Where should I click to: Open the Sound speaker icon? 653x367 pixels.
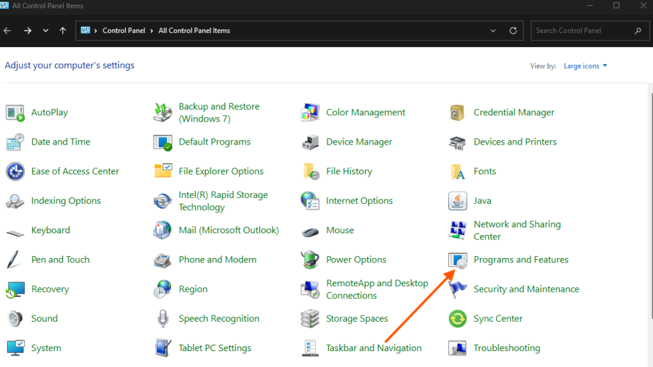pos(15,319)
